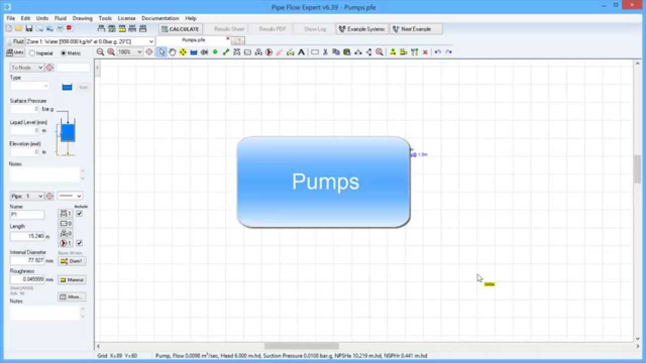
Task: Click the CALCULATE button
Action: (x=181, y=29)
